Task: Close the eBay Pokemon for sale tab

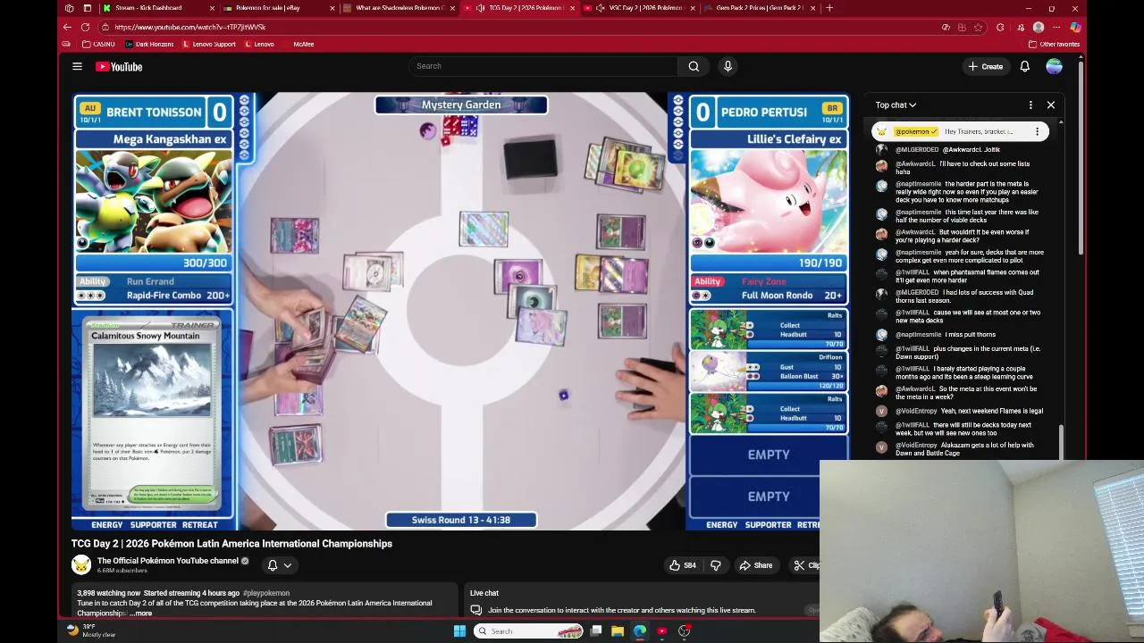Action: click(x=332, y=8)
